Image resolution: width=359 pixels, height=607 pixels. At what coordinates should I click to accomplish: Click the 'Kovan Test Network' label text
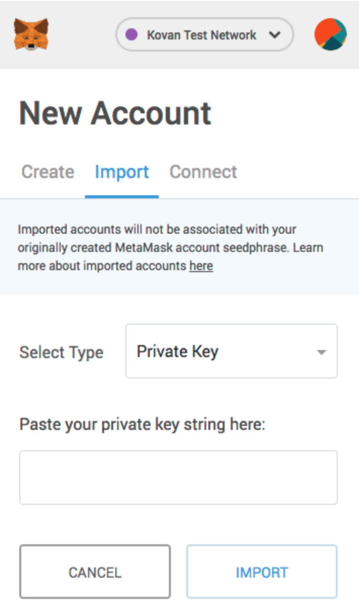202,35
